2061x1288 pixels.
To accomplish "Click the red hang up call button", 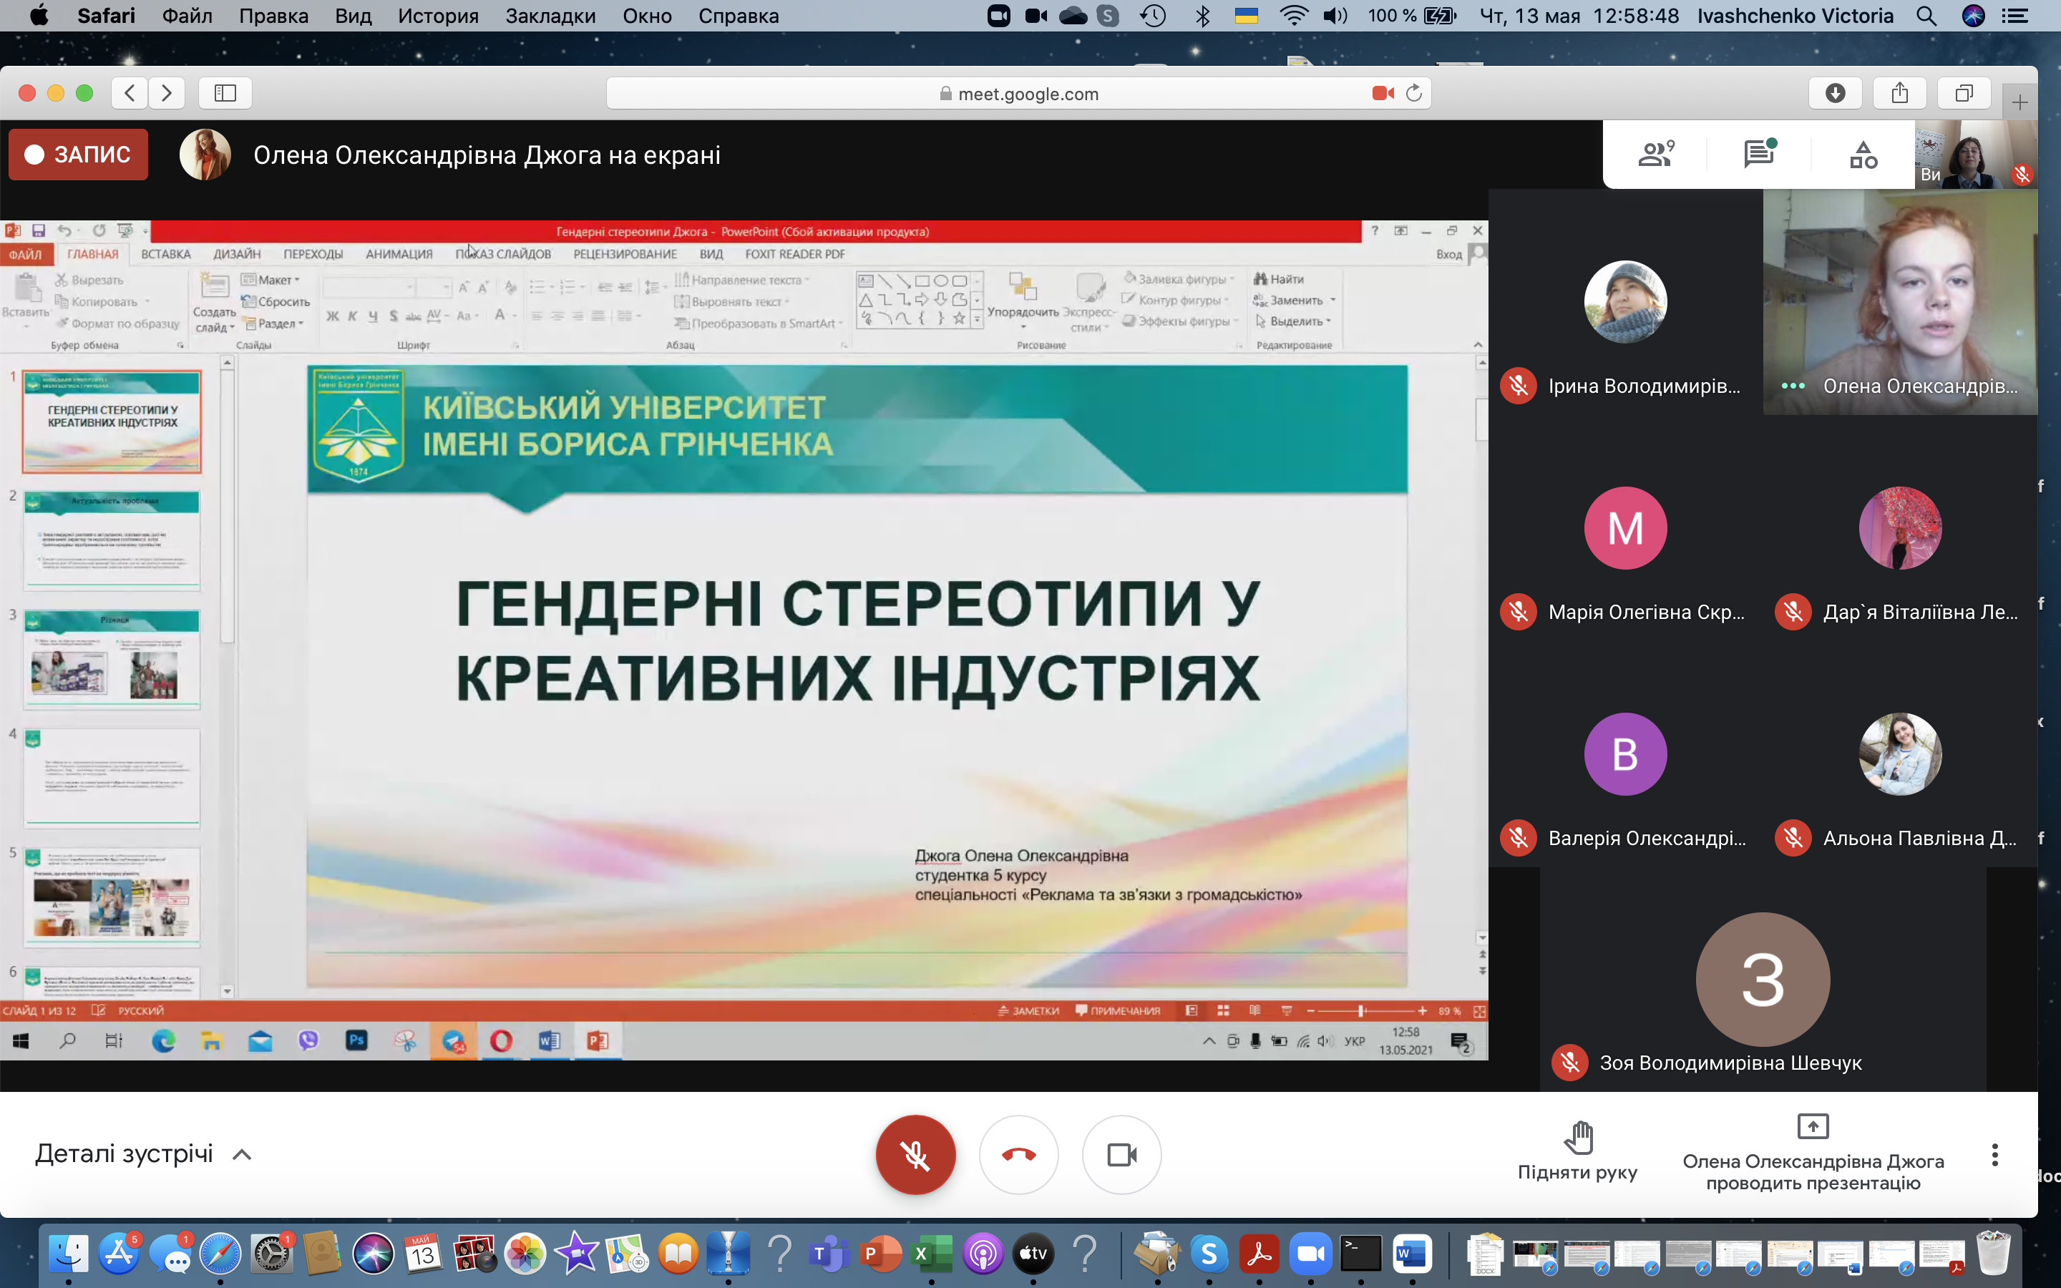I will pos(1018,1155).
